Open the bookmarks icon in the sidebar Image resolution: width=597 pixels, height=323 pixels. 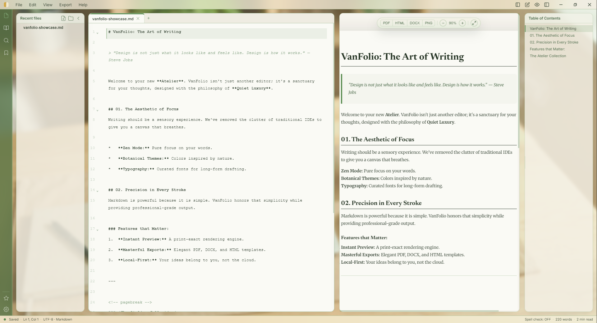click(6, 52)
